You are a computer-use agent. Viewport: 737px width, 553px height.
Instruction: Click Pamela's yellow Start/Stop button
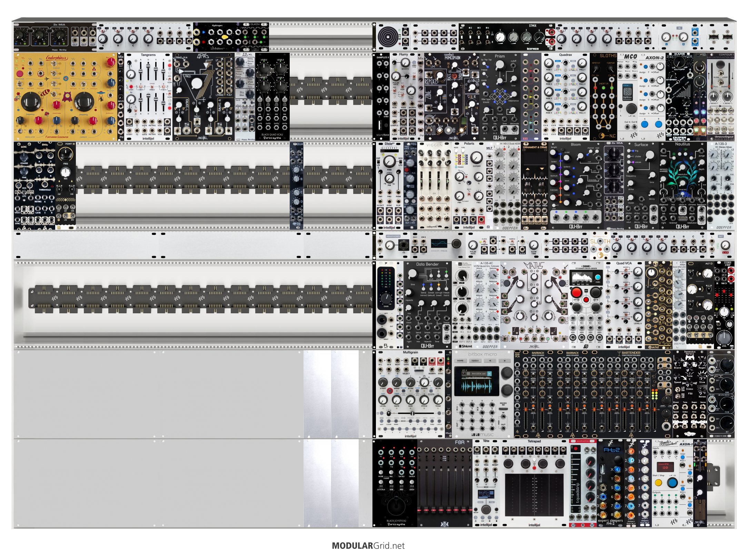658,482
